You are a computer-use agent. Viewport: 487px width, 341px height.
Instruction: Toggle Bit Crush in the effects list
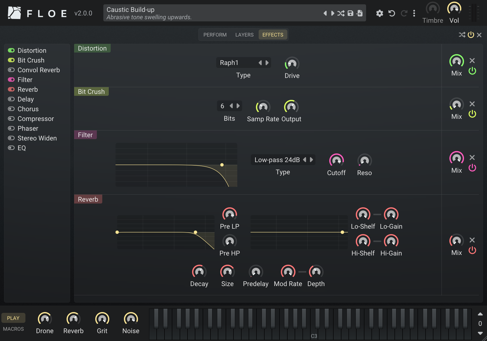(11, 60)
